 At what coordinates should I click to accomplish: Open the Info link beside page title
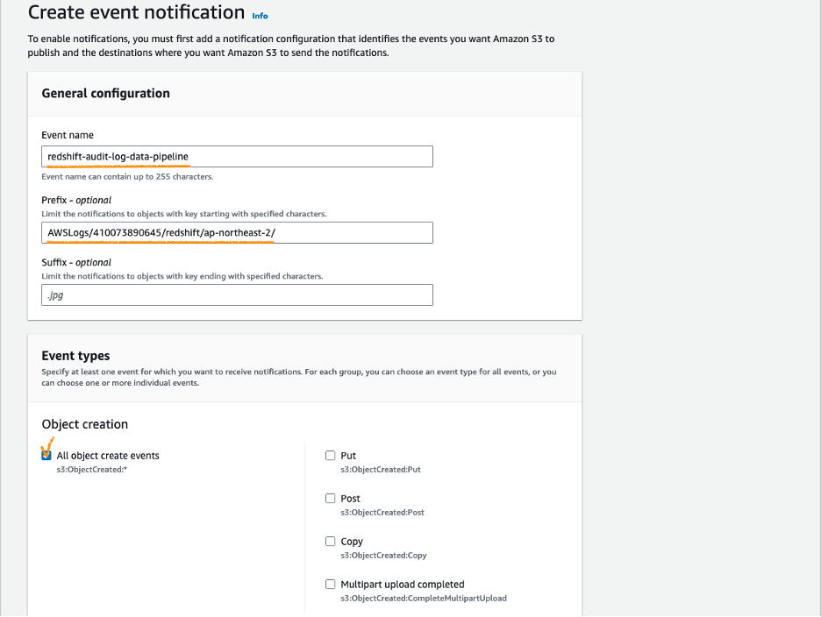tap(260, 16)
